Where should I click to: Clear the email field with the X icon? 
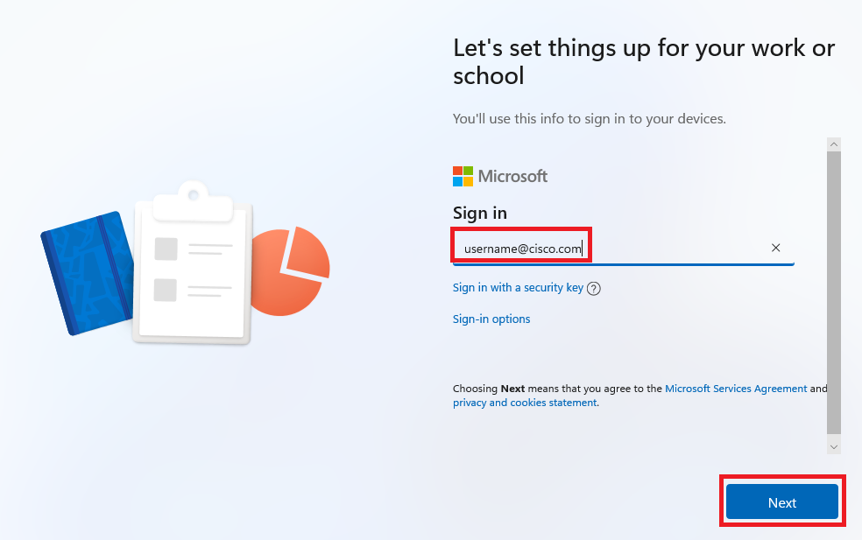(775, 248)
